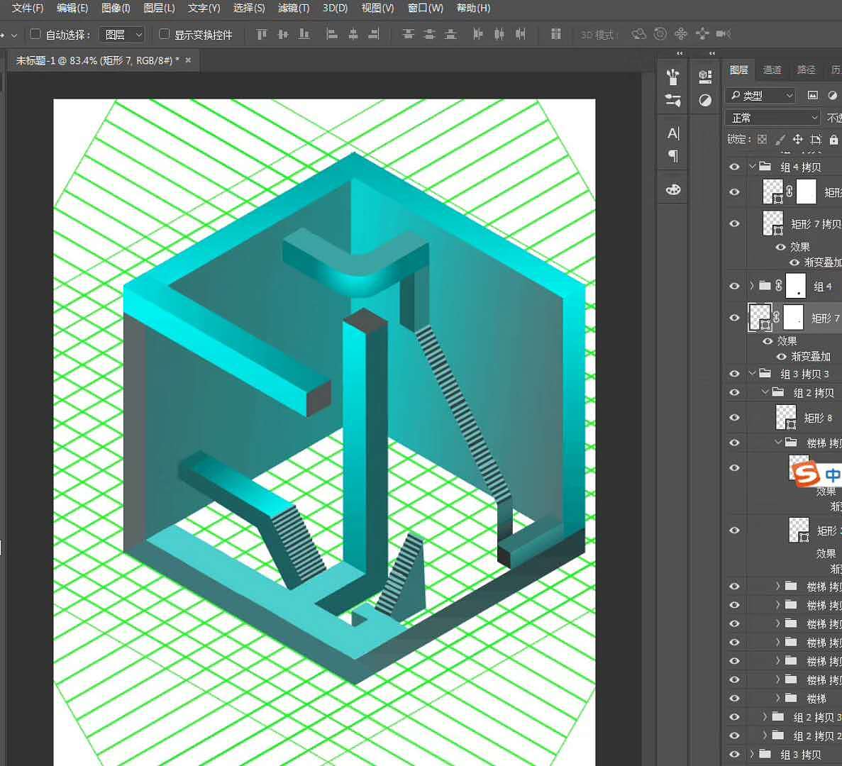Collapse the 组 2 拷贝 group
This screenshot has width=842, height=766.
[x=765, y=392]
